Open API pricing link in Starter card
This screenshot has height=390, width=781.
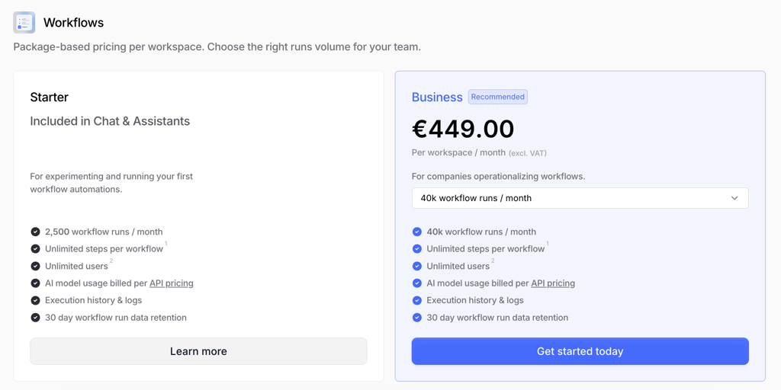coord(172,283)
